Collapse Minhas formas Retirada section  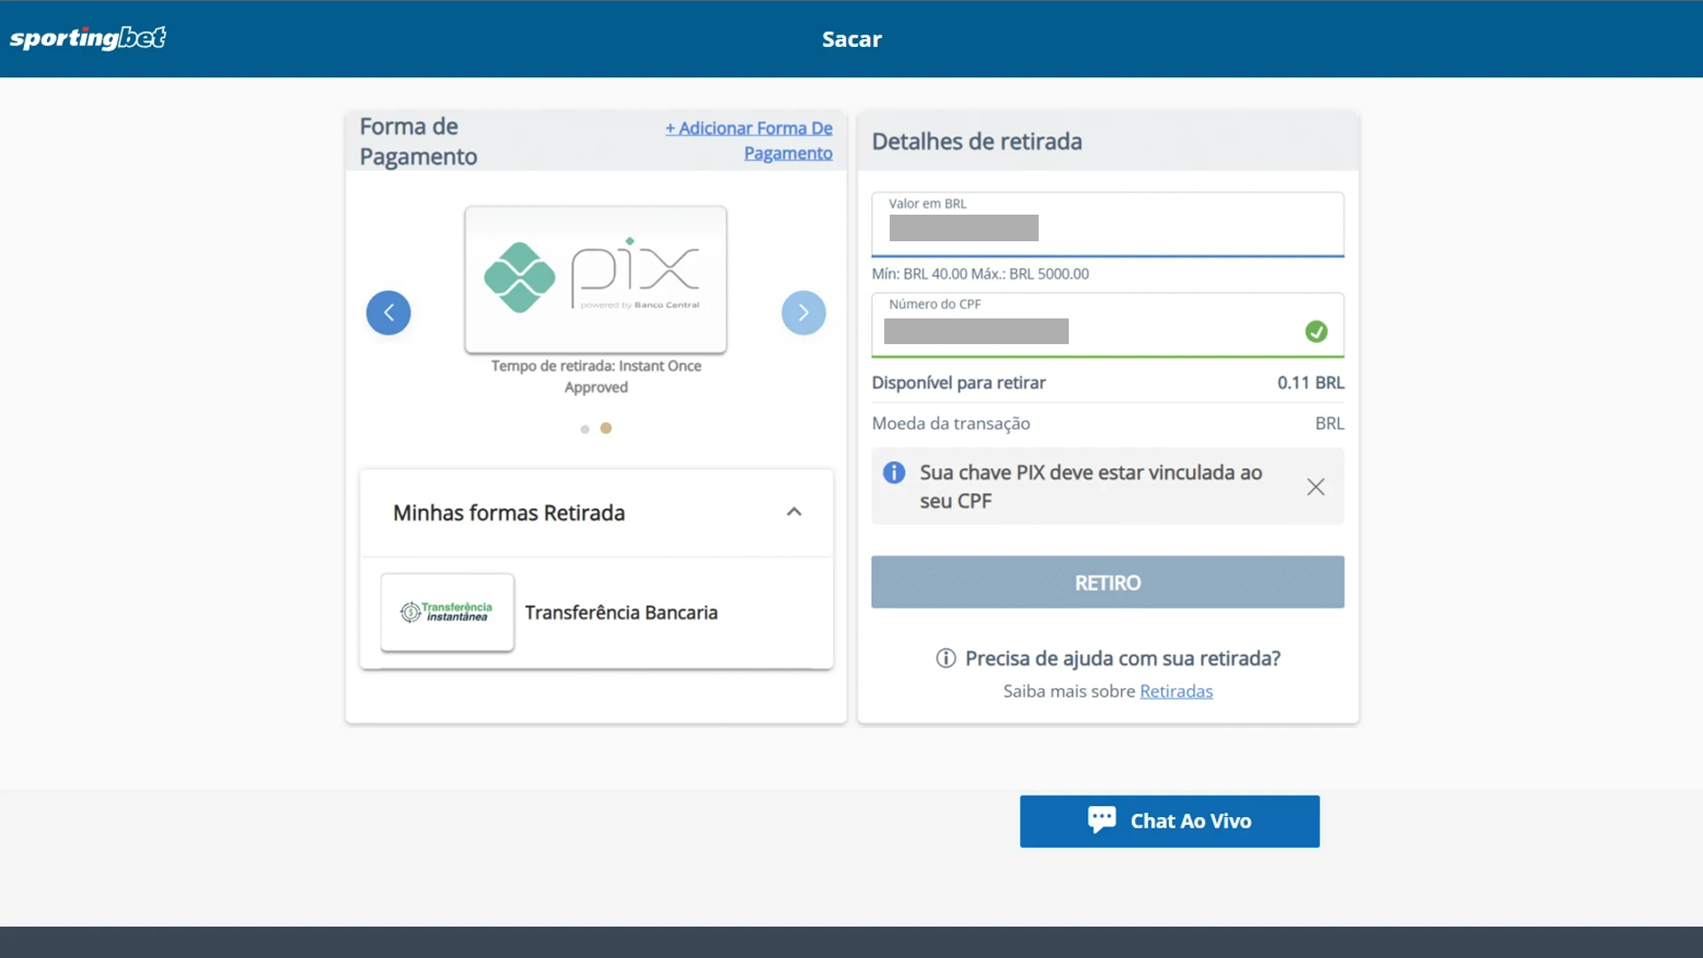click(x=794, y=512)
